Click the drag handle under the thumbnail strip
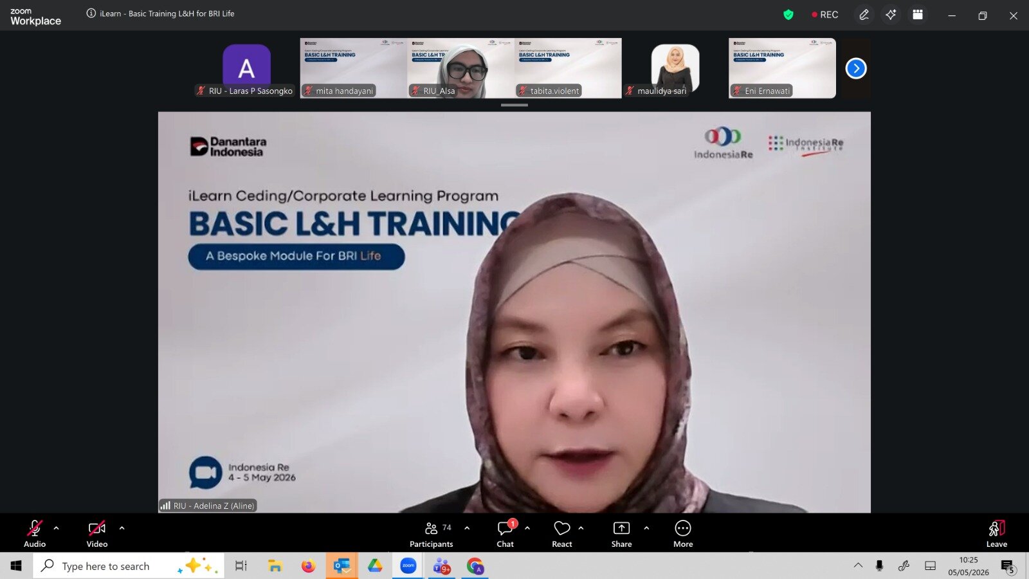The image size is (1029, 579). tap(514, 105)
